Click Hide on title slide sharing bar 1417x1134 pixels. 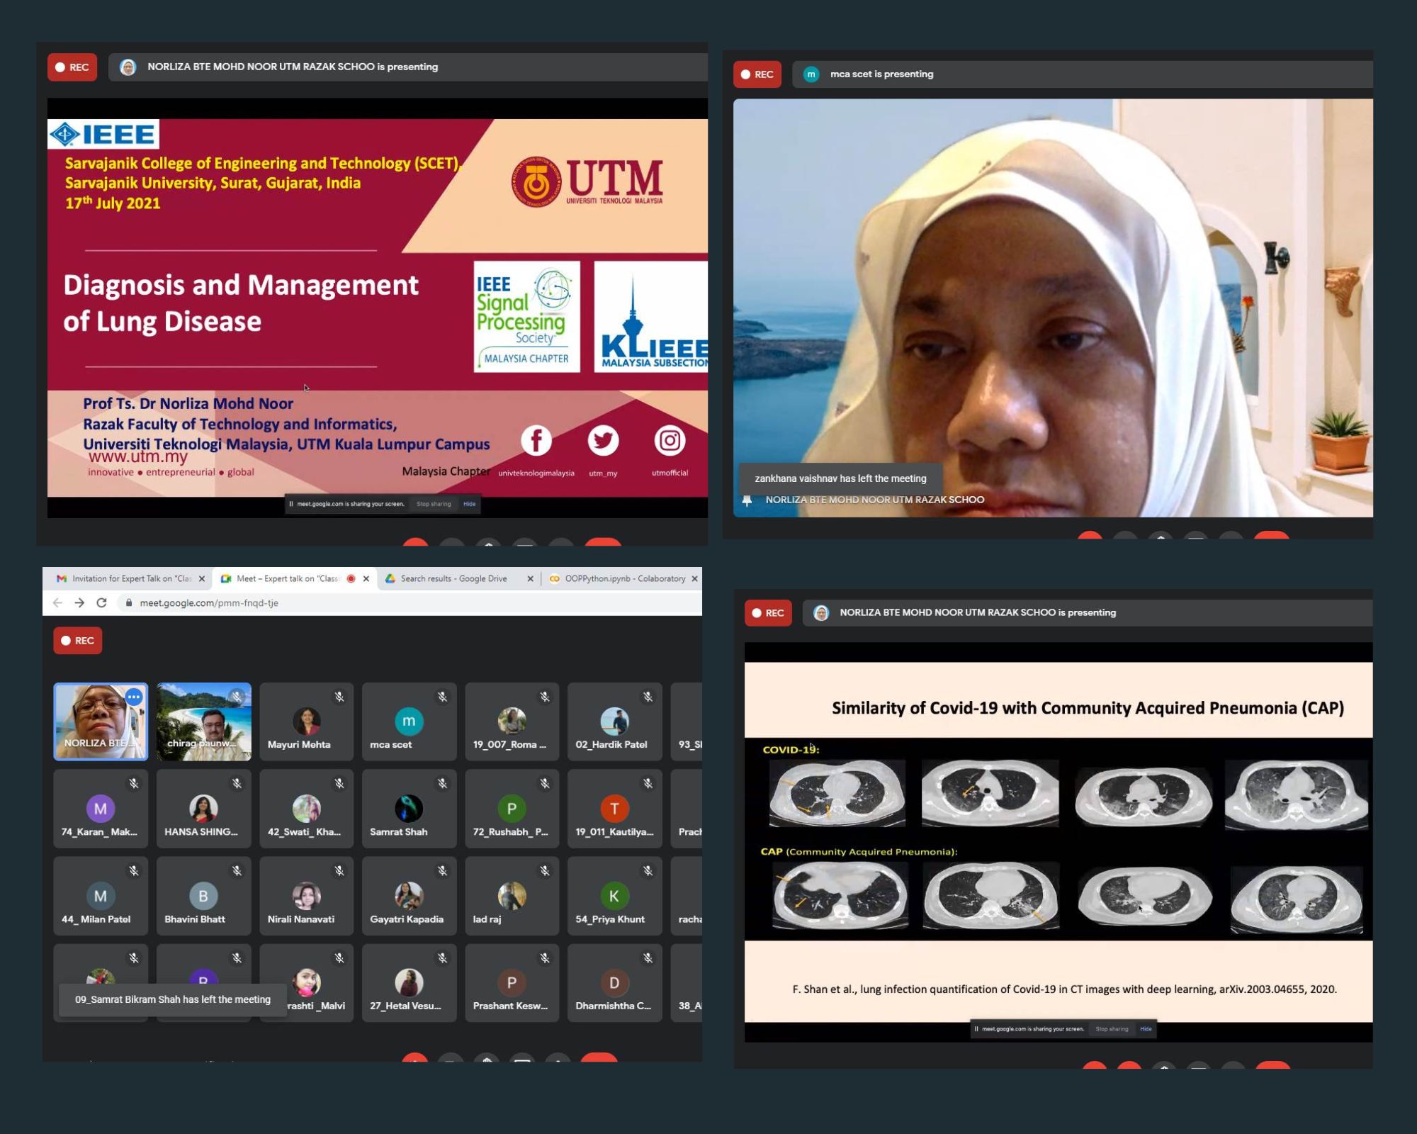click(x=469, y=504)
